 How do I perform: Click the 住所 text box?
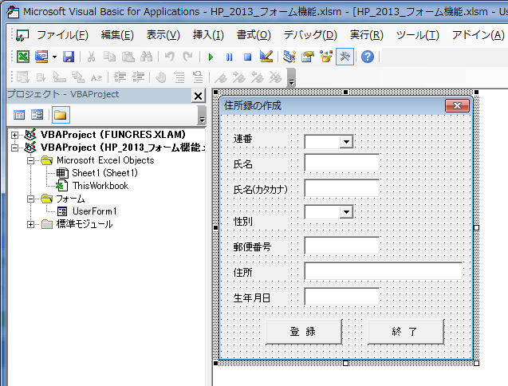[x=383, y=271]
